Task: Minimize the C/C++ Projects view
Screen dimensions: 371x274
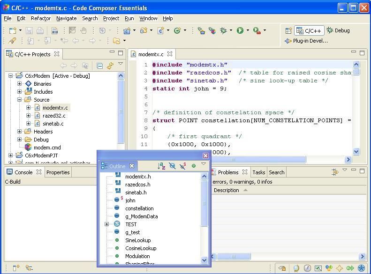Action: coord(112,52)
